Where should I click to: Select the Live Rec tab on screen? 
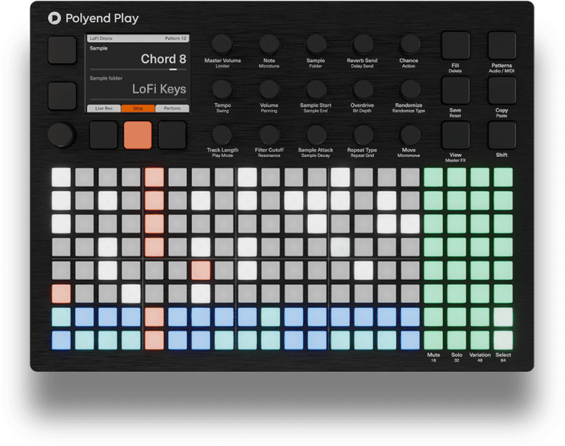[104, 108]
